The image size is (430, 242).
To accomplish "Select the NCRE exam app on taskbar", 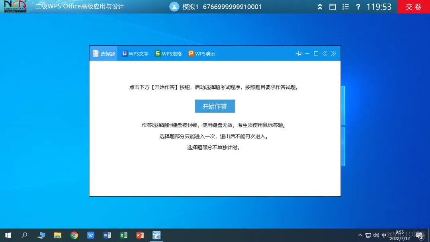I will tap(156, 235).
